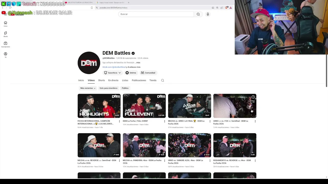The width and height of the screenshot is (328, 184).
Task: Open the Publicaciones tab
Action: (x=139, y=80)
